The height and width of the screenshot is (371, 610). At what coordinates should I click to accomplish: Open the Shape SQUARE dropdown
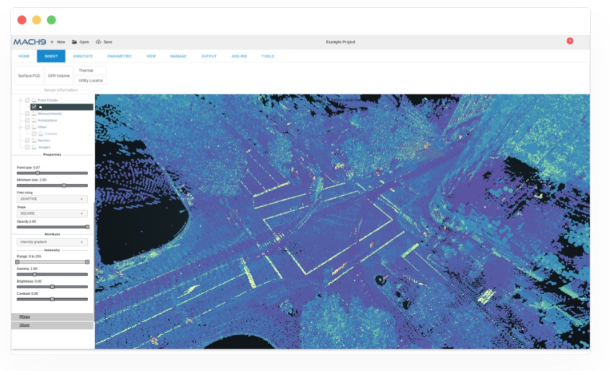tap(52, 214)
